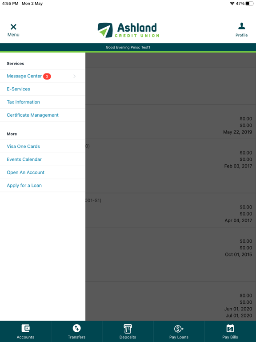
Task: Tap the Jun 01, 2020 date
Action: [x=238, y=309]
